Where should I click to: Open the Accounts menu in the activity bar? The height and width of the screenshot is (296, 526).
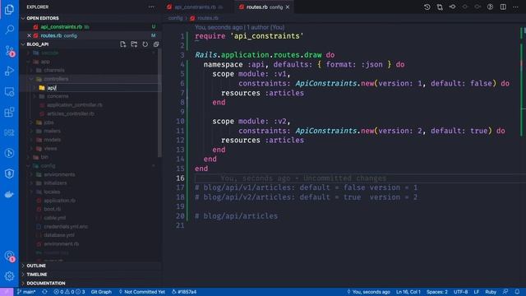point(9,256)
